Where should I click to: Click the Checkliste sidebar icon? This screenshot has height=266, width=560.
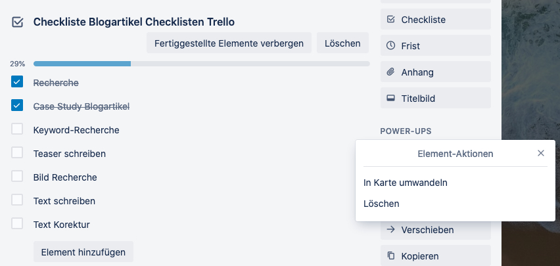tap(391, 20)
